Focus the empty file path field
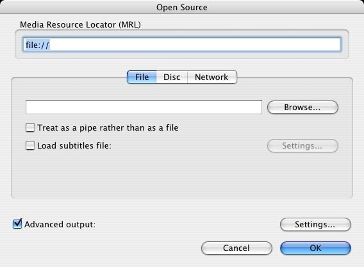Image resolution: width=364 pixels, height=267 pixels. 144,107
